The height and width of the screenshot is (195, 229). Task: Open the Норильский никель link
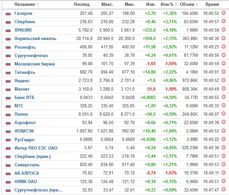(x=35, y=39)
